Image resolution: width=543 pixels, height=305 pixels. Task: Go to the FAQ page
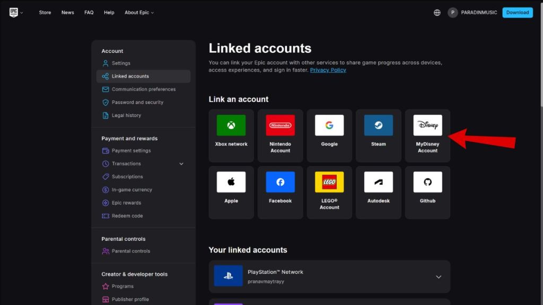coord(89,13)
